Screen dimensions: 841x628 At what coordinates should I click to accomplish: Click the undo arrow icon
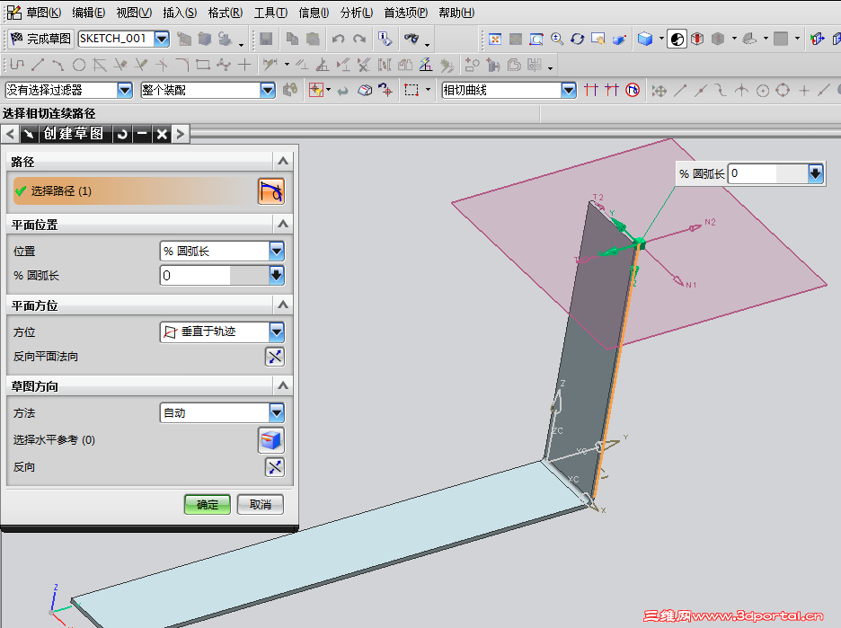point(338,39)
